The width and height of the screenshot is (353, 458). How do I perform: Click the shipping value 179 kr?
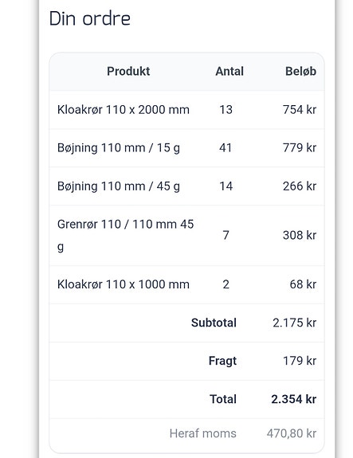pos(300,361)
